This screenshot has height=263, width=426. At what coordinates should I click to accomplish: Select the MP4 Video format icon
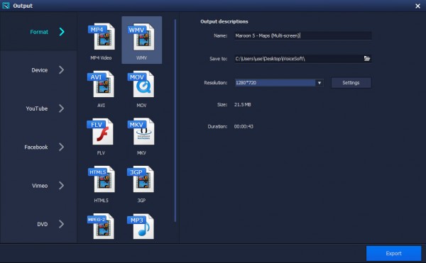(102, 37)
